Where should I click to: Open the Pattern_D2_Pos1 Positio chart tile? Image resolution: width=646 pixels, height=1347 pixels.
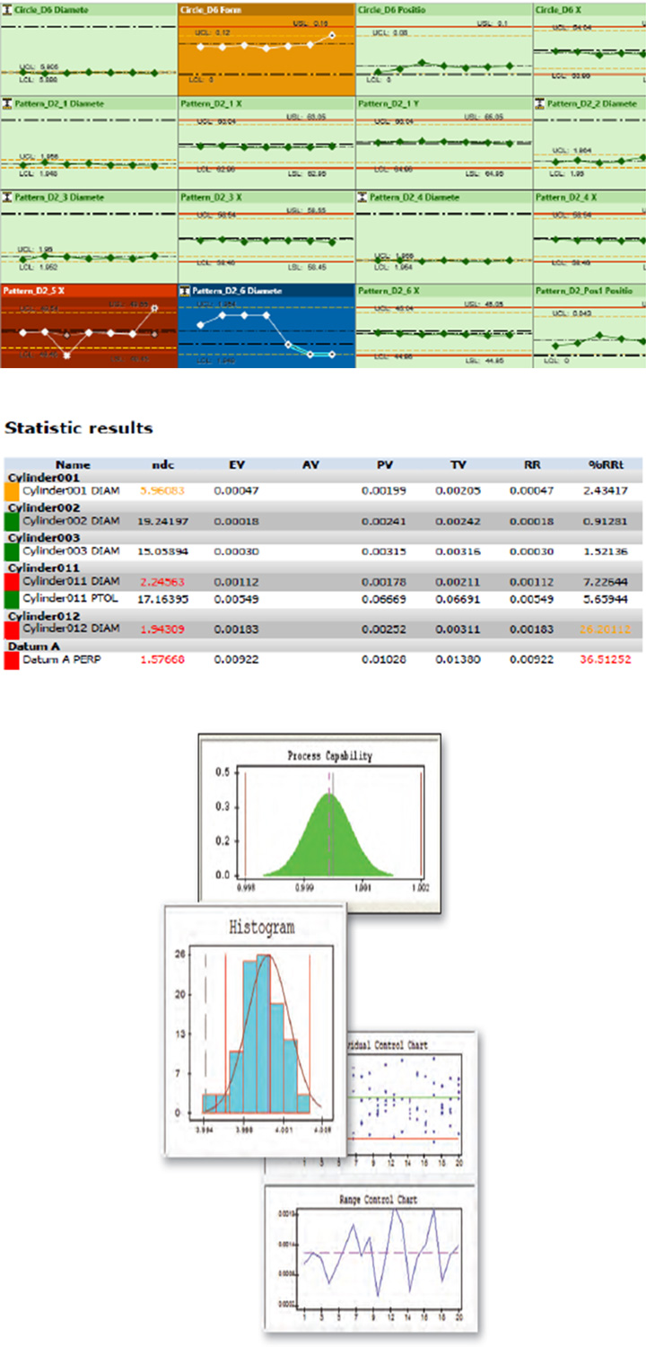[589, 326]
